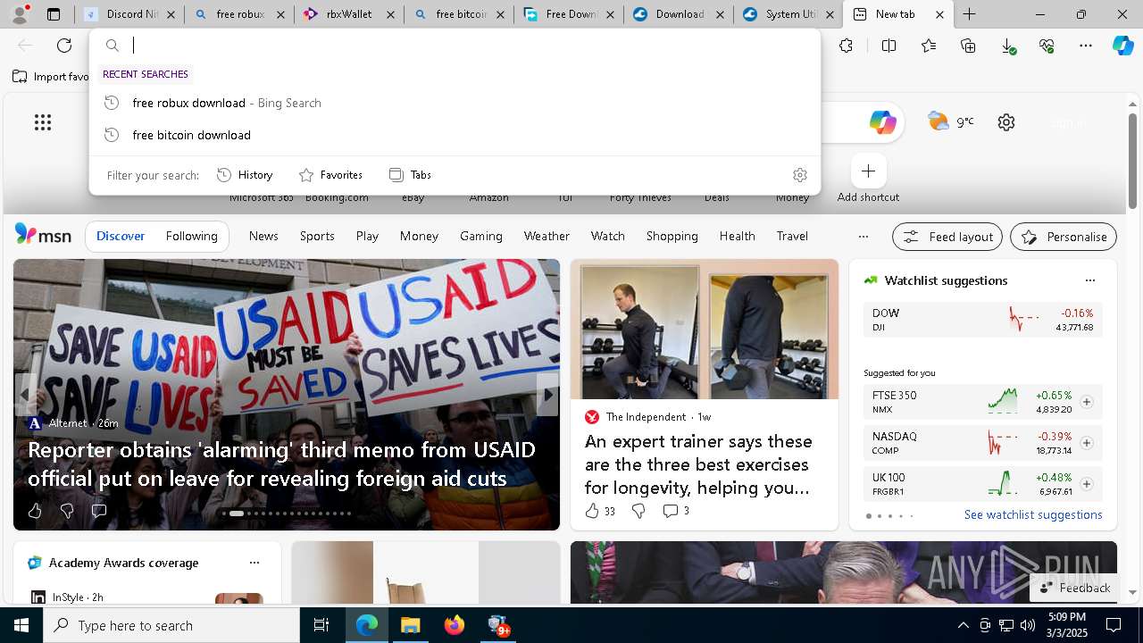
Task: Add FTSE 350 to watchlist
Action: (1086, 402)
